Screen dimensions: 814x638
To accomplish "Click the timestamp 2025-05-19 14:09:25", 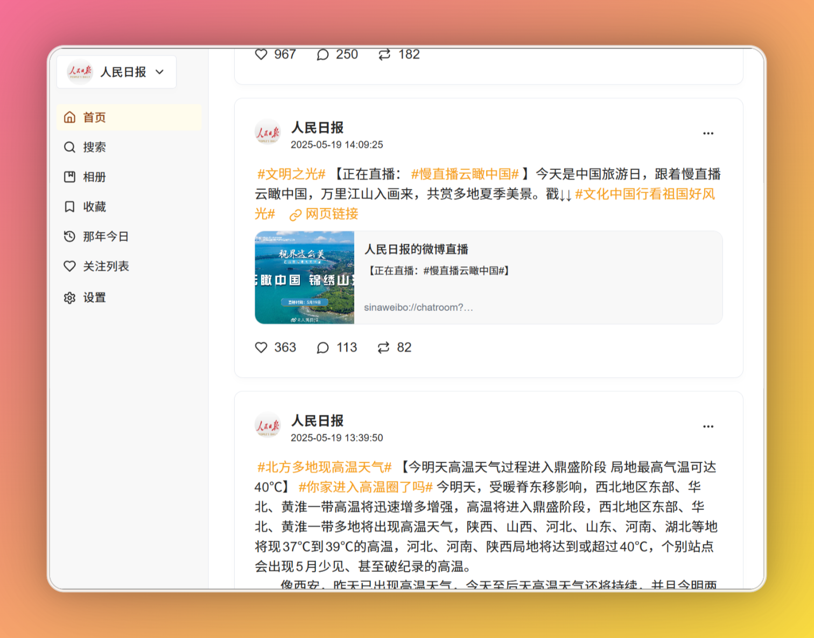I will pos(337,145).
